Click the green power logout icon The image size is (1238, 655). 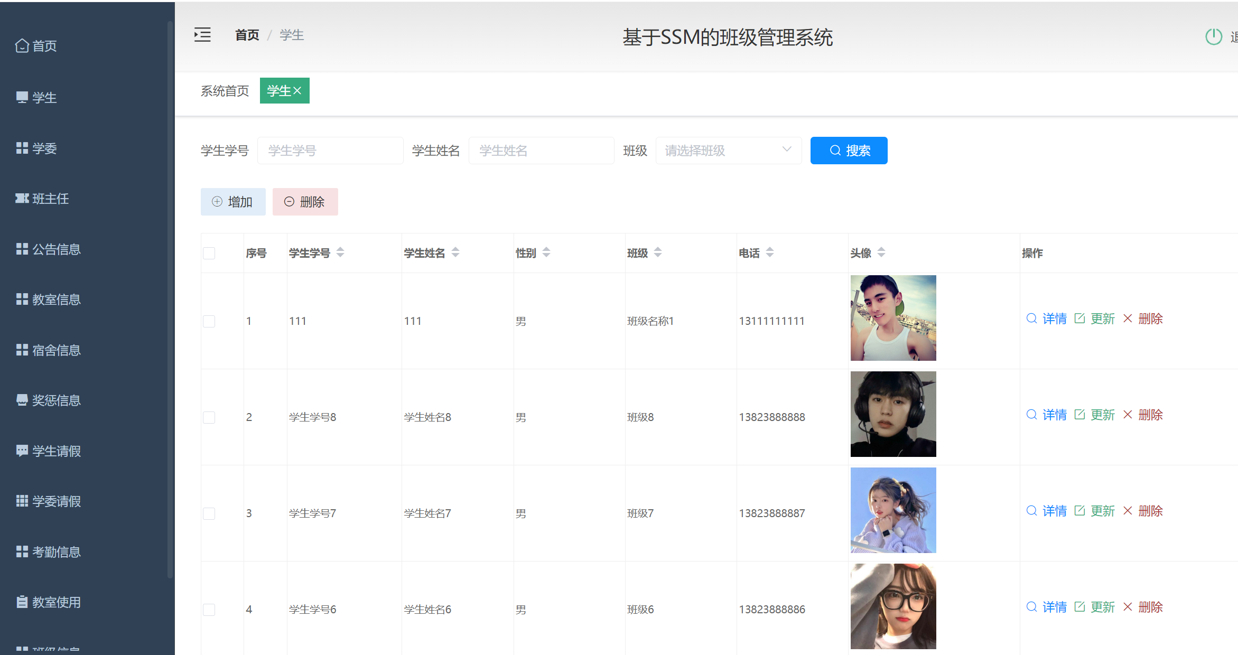(x=1213, y=37)
